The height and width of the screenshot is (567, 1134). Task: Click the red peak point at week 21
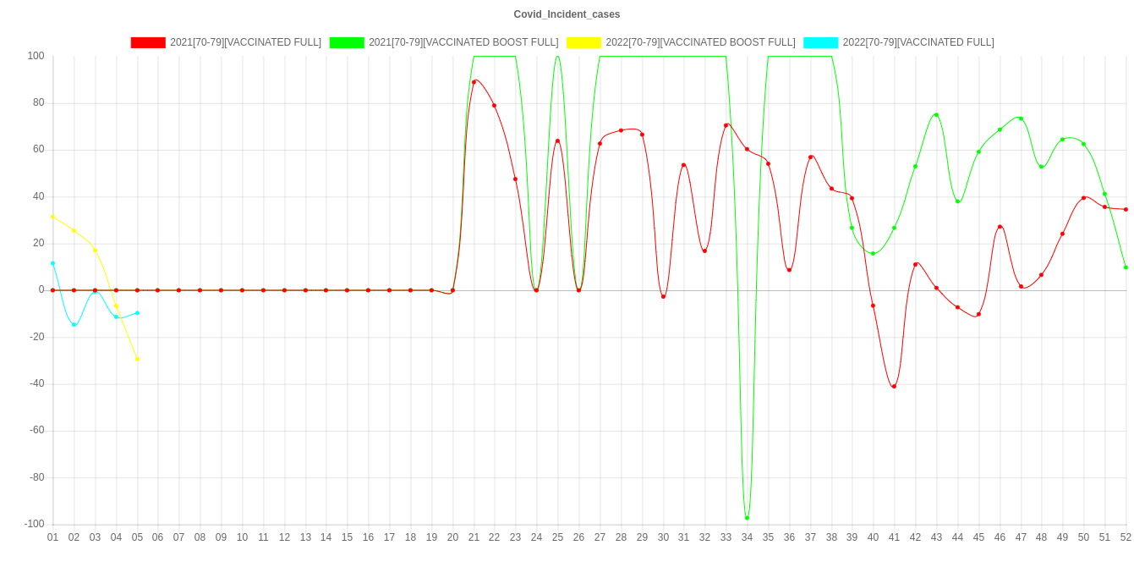click(x=474, y=81)
